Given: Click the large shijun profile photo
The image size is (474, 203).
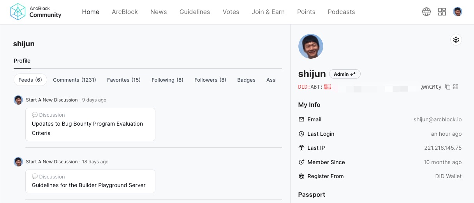Looking at the screenshot, I should (x=311, y=46).
